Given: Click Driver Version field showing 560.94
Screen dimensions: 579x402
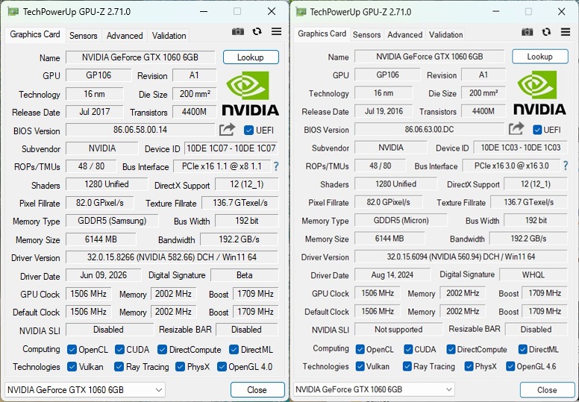Looking at the screenshot, I should click(461, 256).
